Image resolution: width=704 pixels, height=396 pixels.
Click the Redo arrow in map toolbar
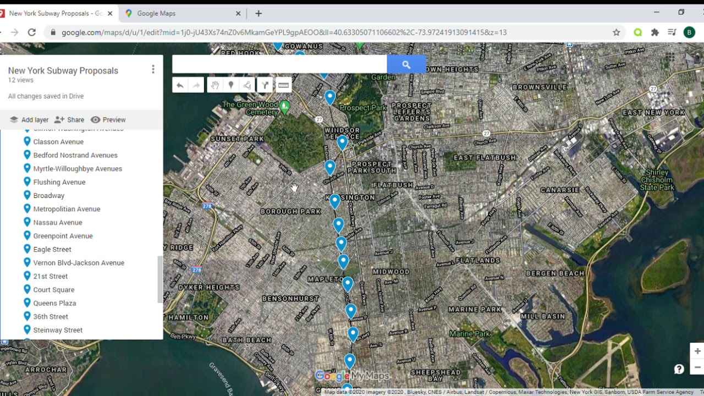pos(196,85)
